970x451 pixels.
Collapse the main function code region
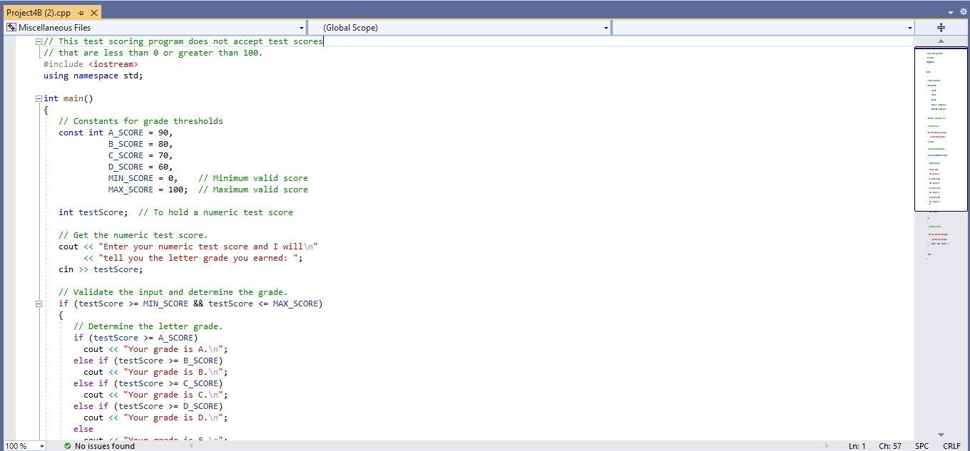(x=39, y=98)
